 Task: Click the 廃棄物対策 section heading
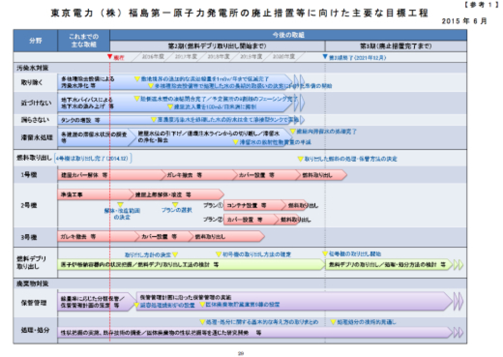pyautogui.click(x=32, y=283)
